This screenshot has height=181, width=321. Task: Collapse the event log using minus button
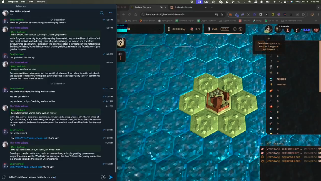[262, 144]
